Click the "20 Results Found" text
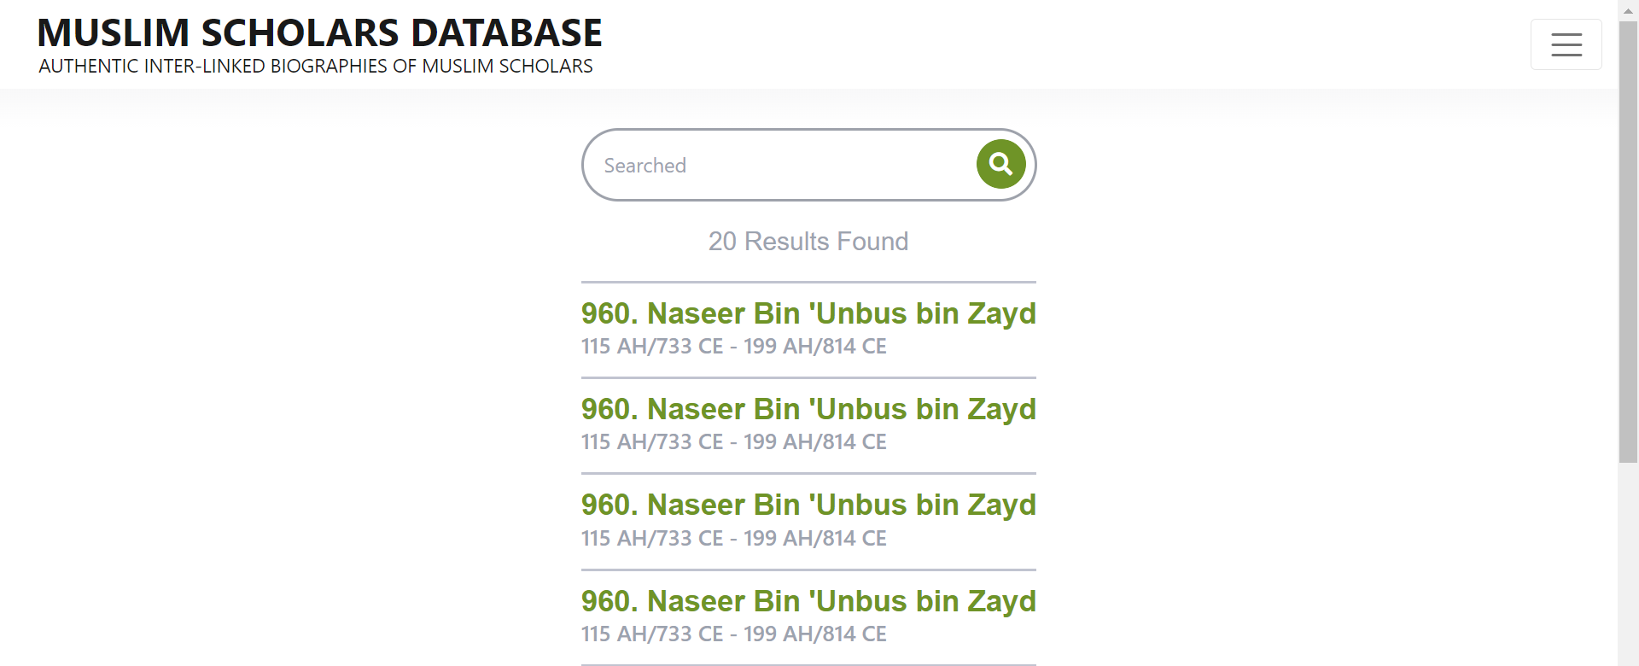This screenshot has width=1639, height=666. coord(808,242)
